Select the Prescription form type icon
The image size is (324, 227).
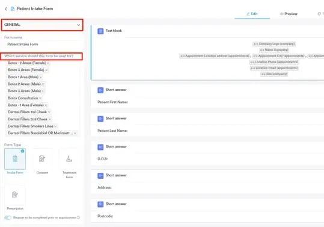[15, 194]
